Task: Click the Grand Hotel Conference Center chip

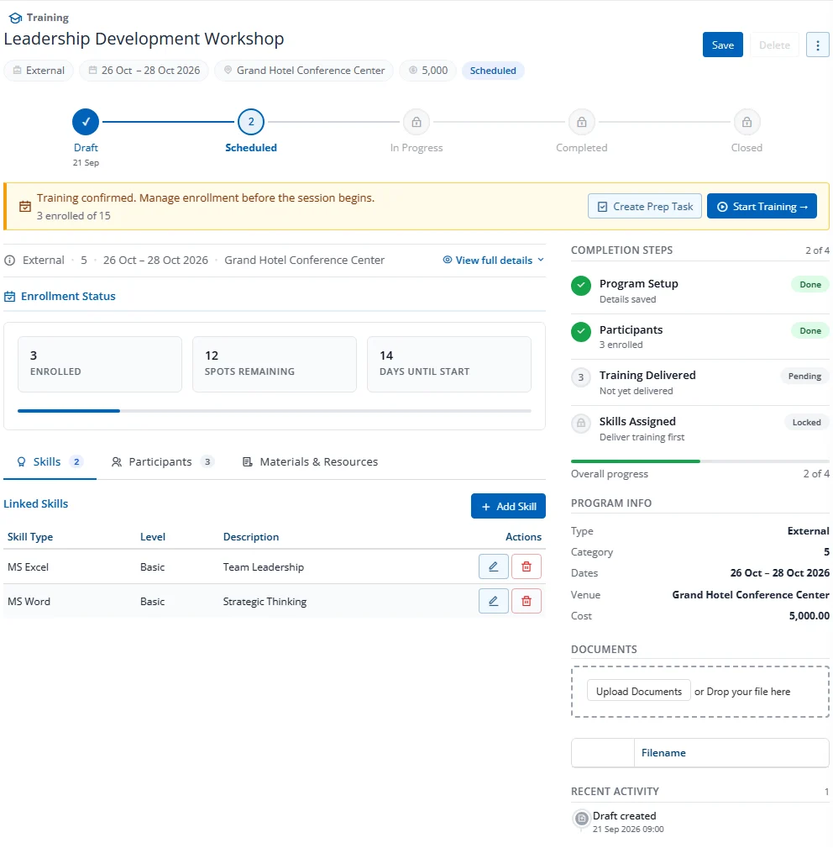Action: [304, 71]
